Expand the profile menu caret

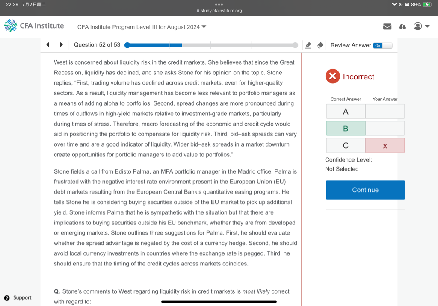pyautogui.click(x=427, y=26)
